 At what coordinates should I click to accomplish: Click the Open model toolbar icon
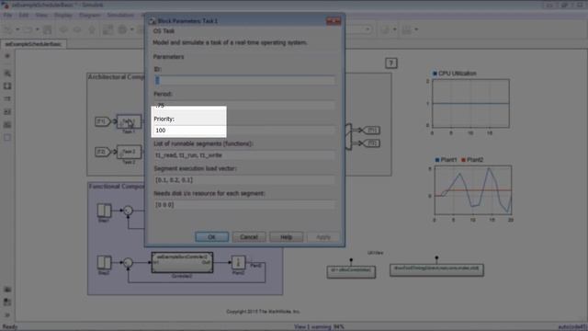click(x=28, y=29)
